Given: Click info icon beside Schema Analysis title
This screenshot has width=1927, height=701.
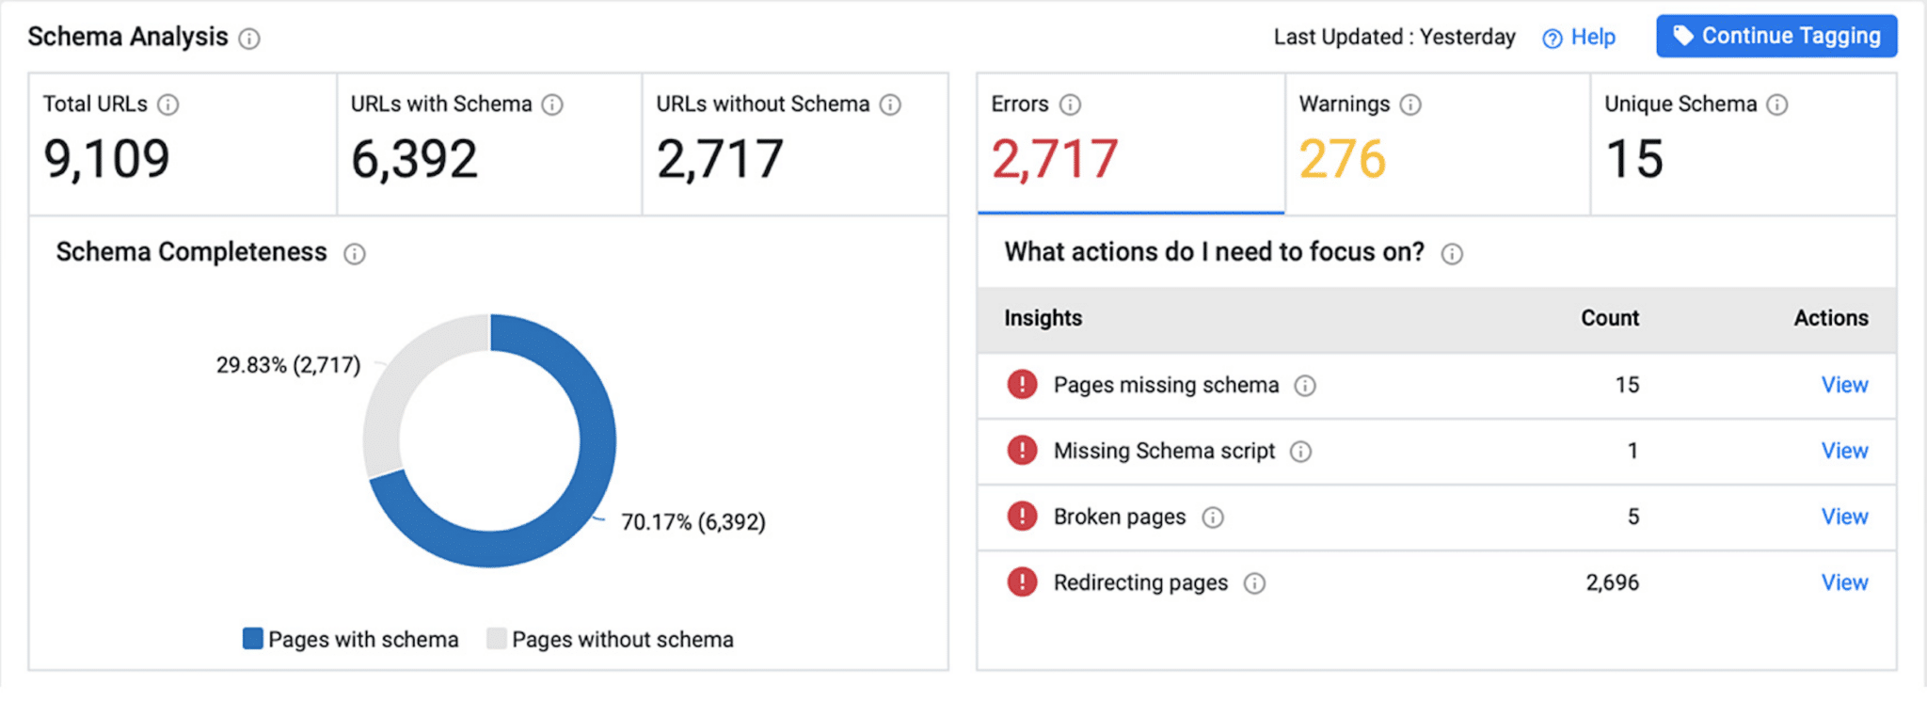Looking at the screenshot, I should [x=249, y=39].
